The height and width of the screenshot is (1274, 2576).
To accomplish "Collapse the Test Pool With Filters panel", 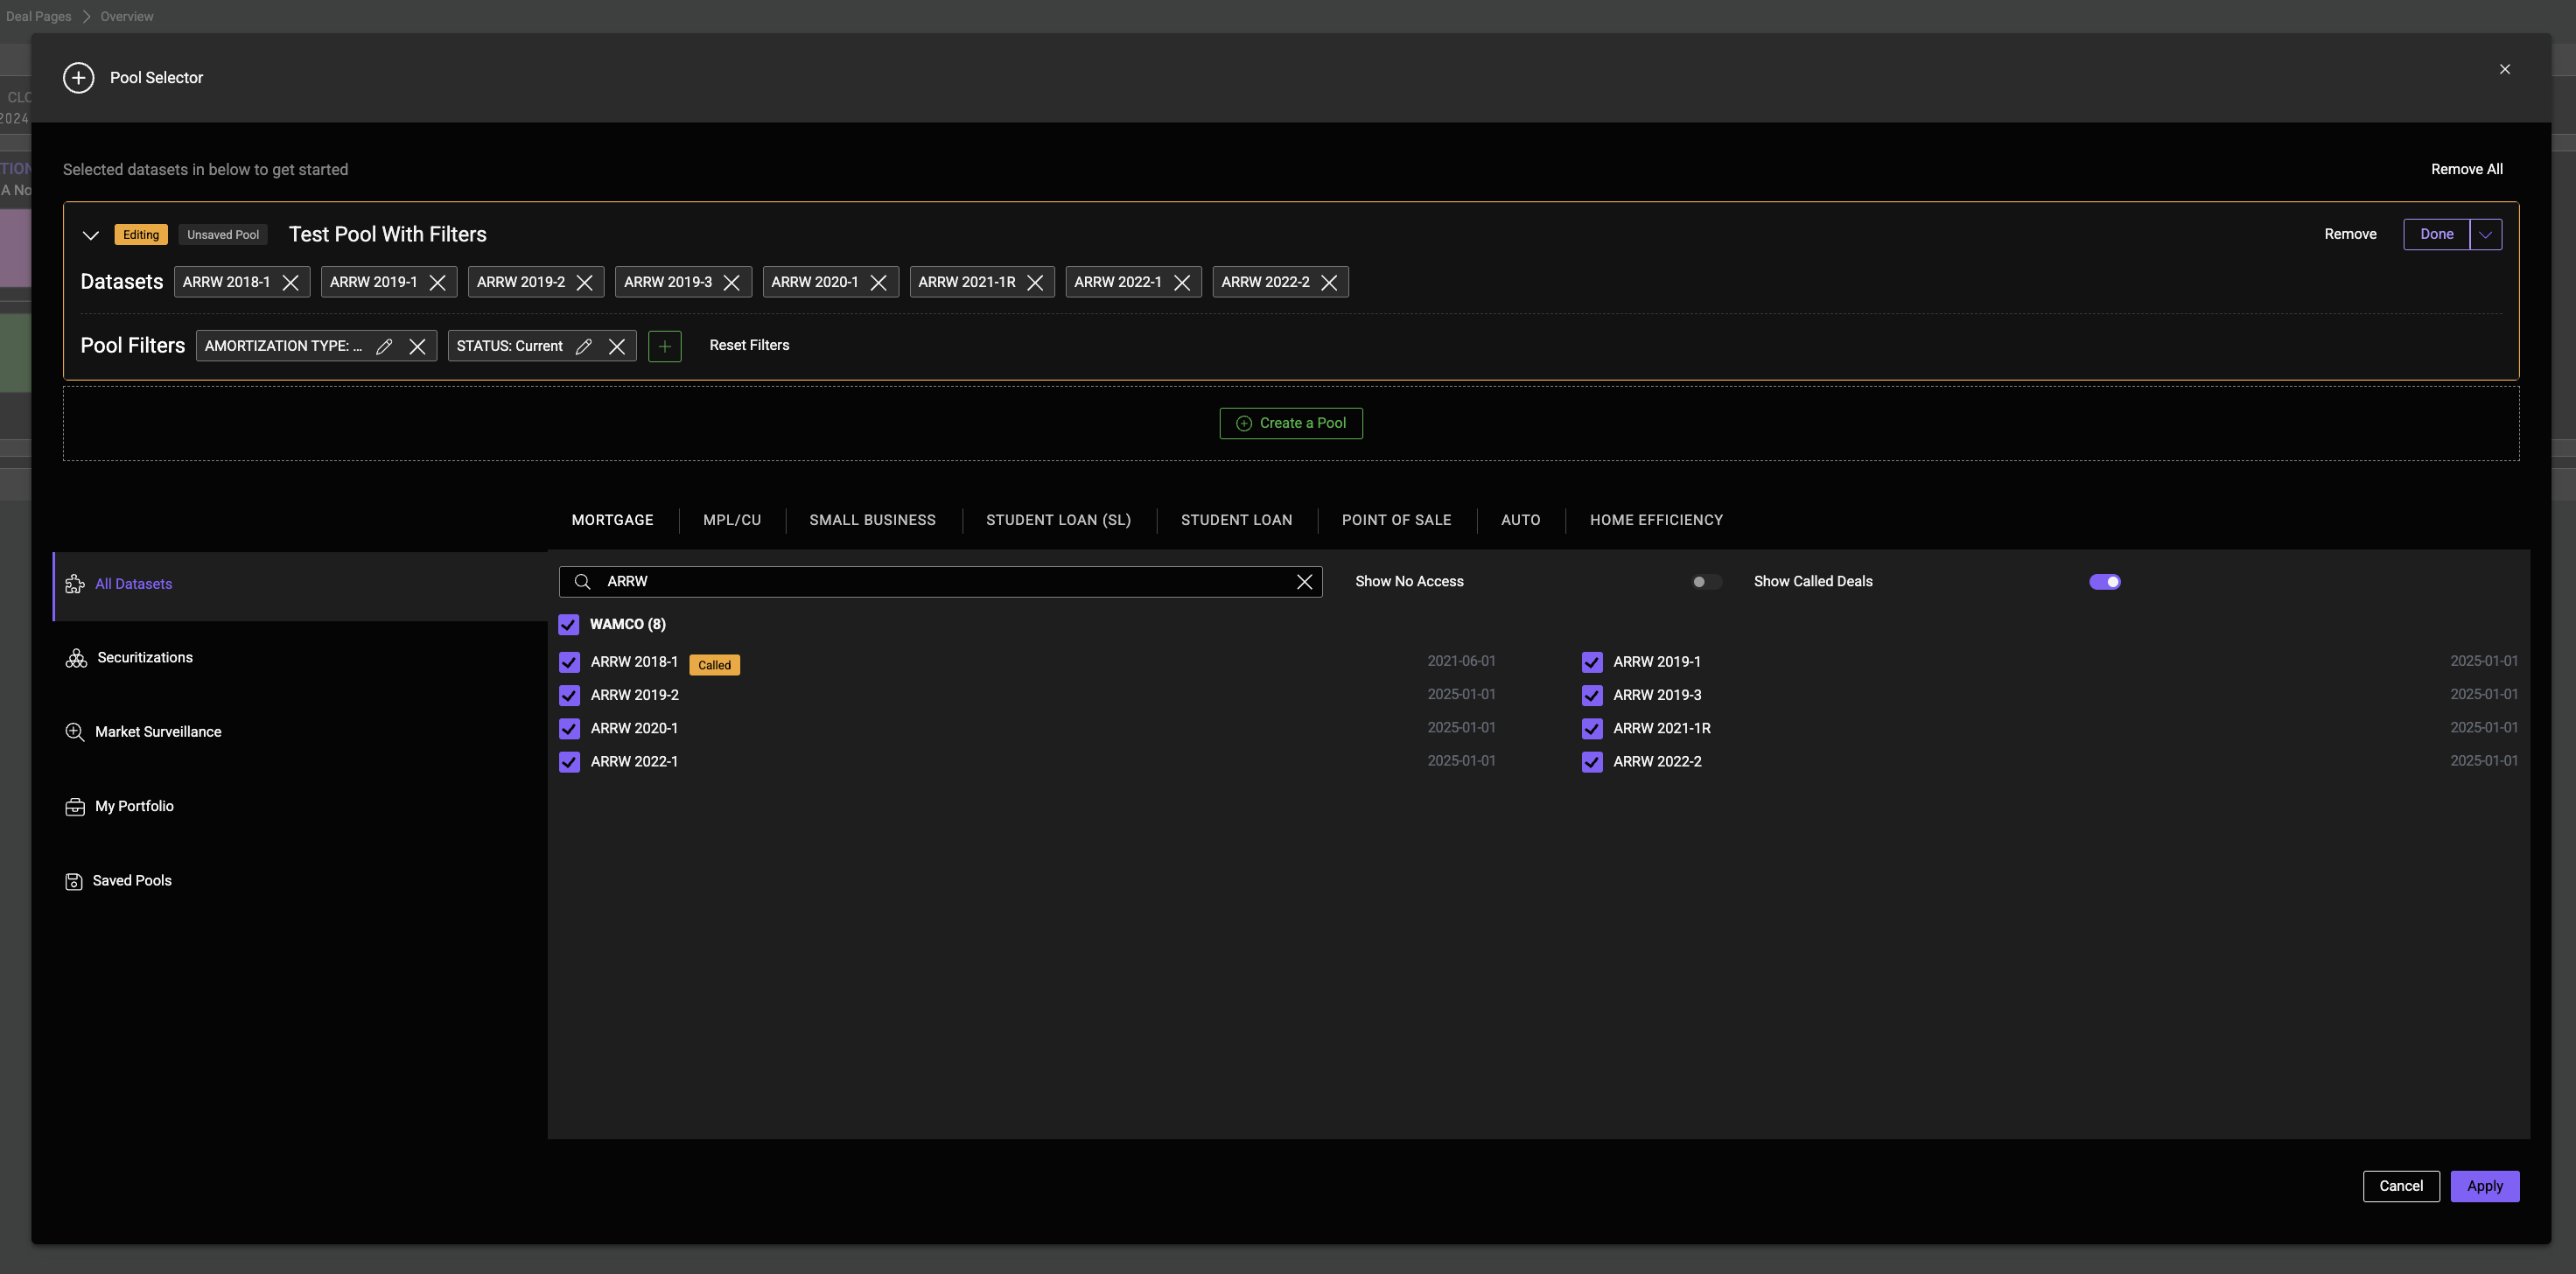I will pos(91,235).
